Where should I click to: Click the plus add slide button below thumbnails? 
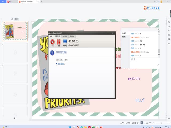click(14, 118)
